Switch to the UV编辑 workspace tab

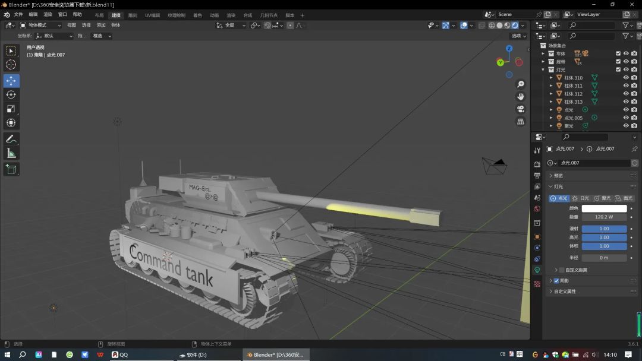[x=152, y=15]
